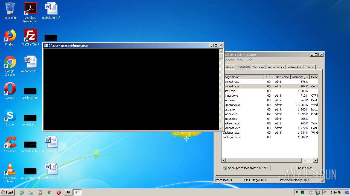Activate the console window taskbar button
Image resolution: width=350 pixels, height=196 pixels.
tap(77, 192)
